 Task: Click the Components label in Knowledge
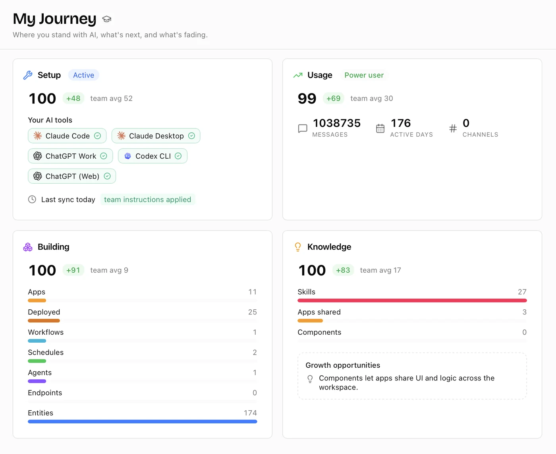click(x=319, y=332)
